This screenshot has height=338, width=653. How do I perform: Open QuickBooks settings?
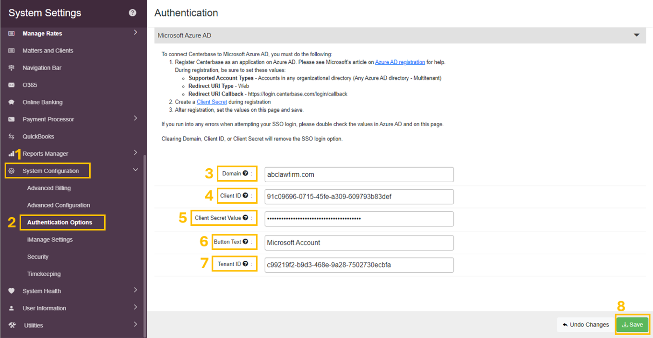coord(38,137)
